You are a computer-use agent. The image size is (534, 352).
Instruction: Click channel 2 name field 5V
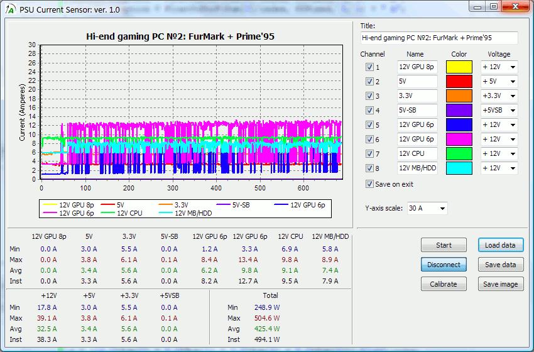417,82
